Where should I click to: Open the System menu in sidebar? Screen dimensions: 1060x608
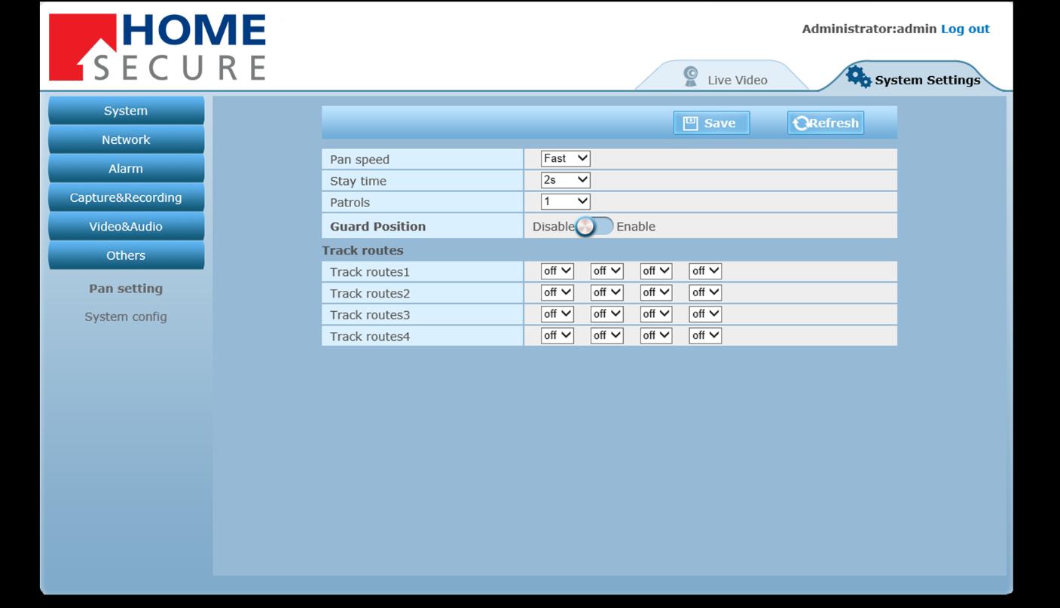(126, 111)
